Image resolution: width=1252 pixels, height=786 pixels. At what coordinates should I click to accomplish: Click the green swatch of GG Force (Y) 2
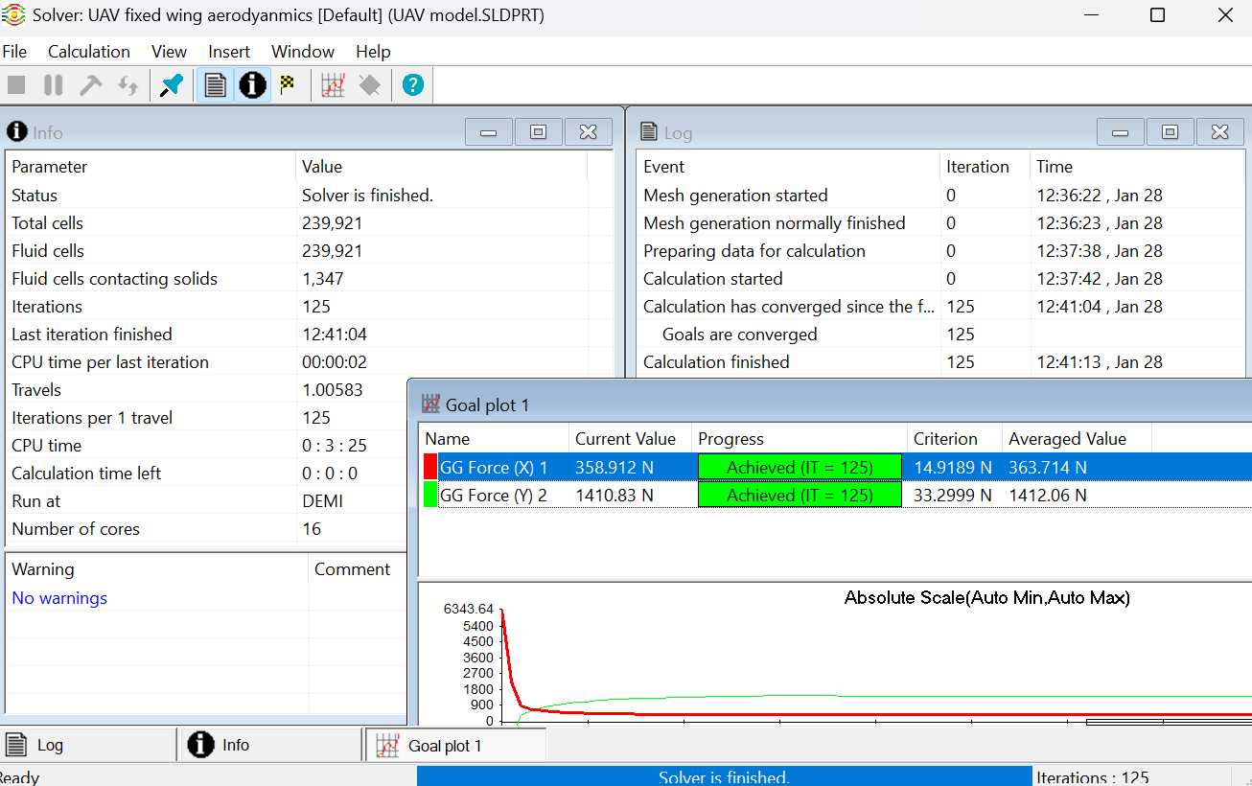tap(429, 495)
